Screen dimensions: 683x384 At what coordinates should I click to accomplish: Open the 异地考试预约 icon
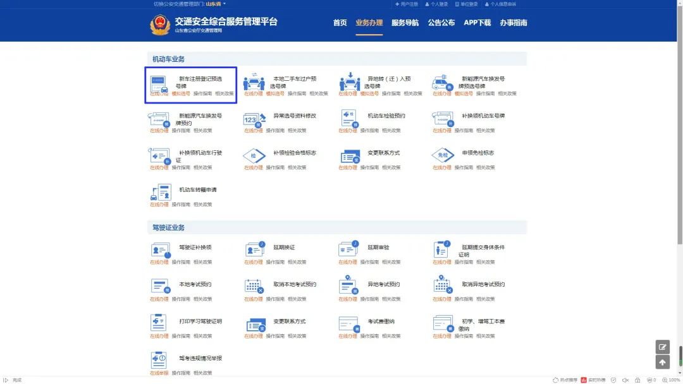click(x=348, y=285)
